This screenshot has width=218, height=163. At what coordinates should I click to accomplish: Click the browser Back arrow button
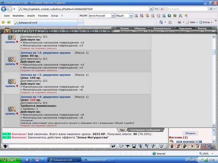[4, 9]
